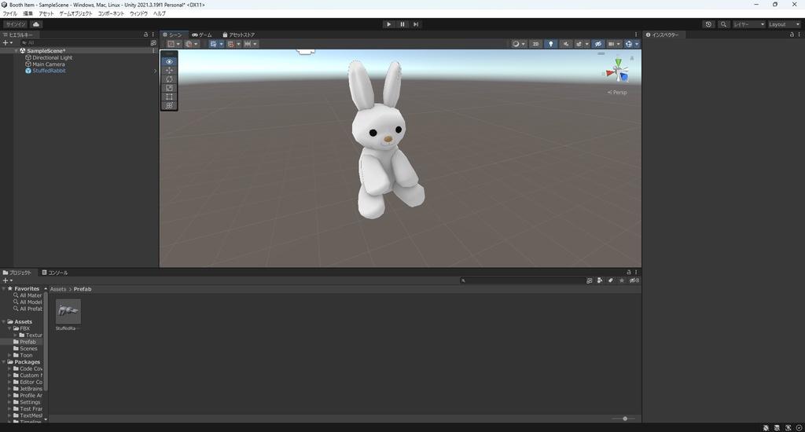Open the Layout dropdown

[784, 24]
